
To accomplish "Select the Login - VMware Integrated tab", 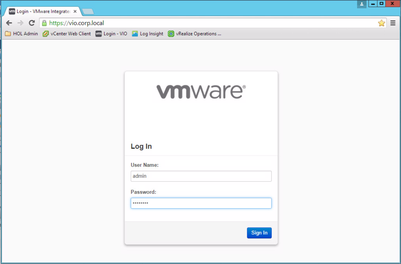I will (42, 12).
